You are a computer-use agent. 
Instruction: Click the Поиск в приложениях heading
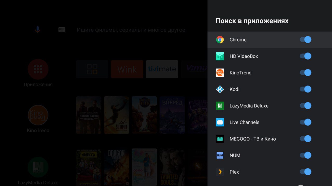[252, 21]
